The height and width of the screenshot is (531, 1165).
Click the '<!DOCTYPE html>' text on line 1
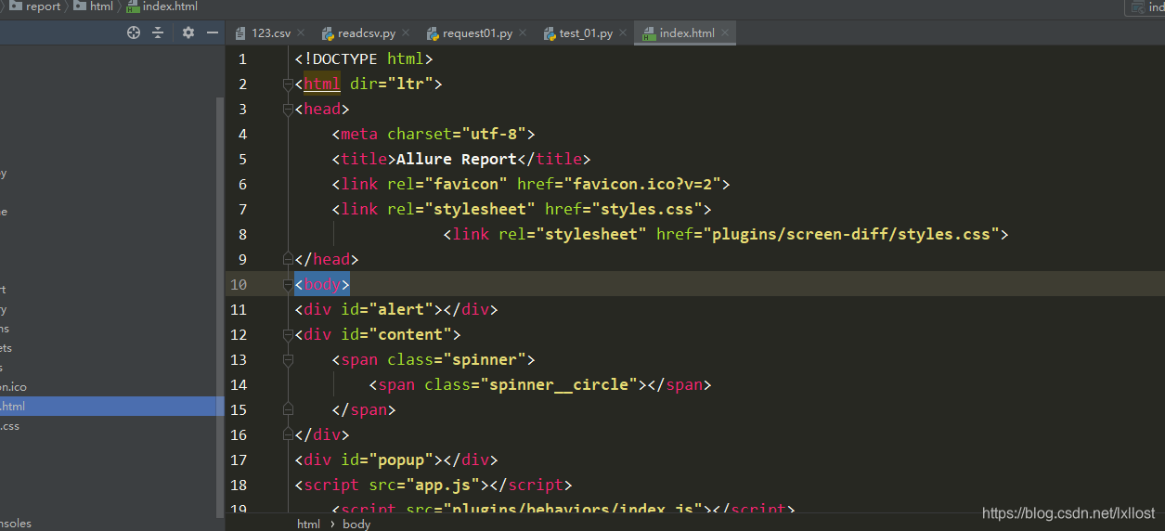click(x=364, y=58)
